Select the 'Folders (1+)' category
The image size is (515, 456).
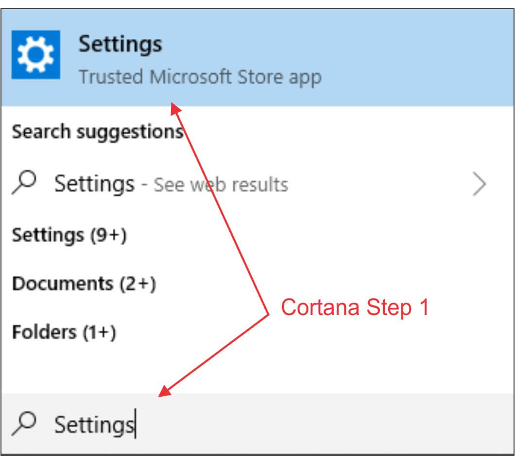pos(64,332)
